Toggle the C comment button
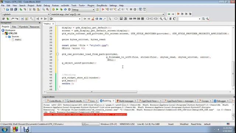 (x=174, y=19)
